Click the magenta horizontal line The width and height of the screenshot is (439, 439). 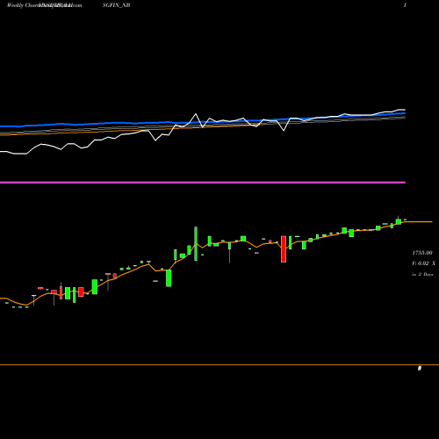[203, 183]
